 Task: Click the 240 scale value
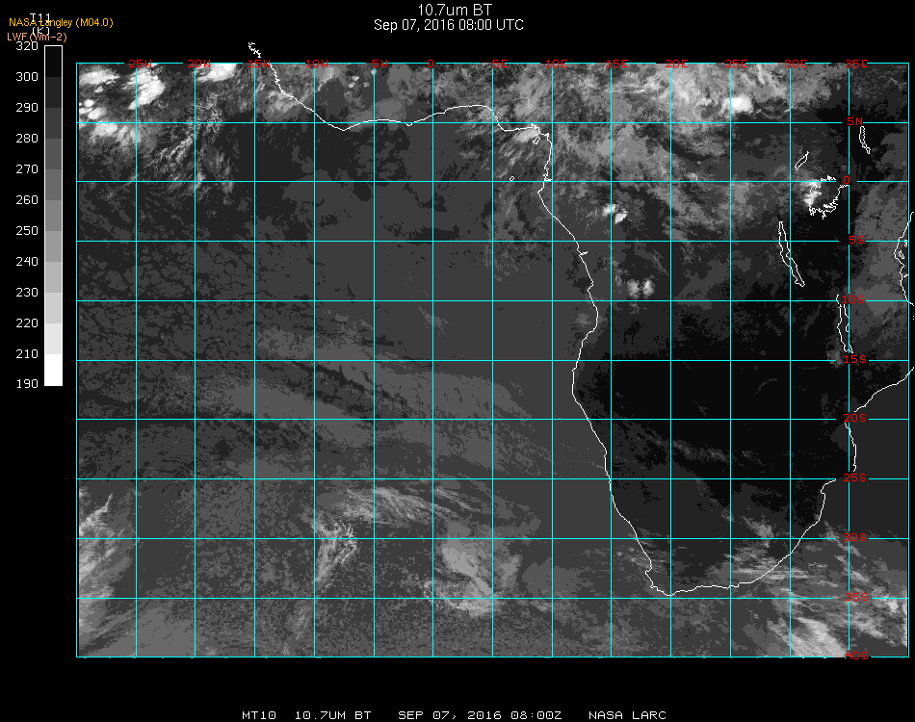point(27,262)
